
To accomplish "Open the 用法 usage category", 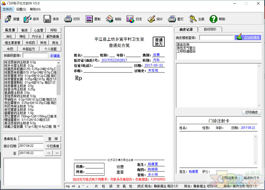I will [55, 43].
